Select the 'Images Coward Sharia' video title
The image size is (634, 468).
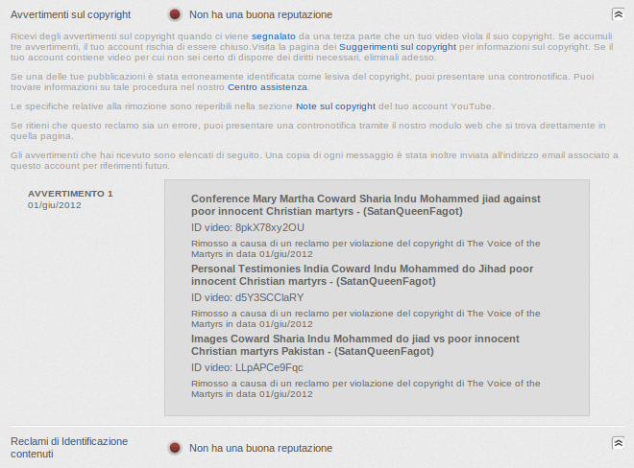tap(355, 345)
